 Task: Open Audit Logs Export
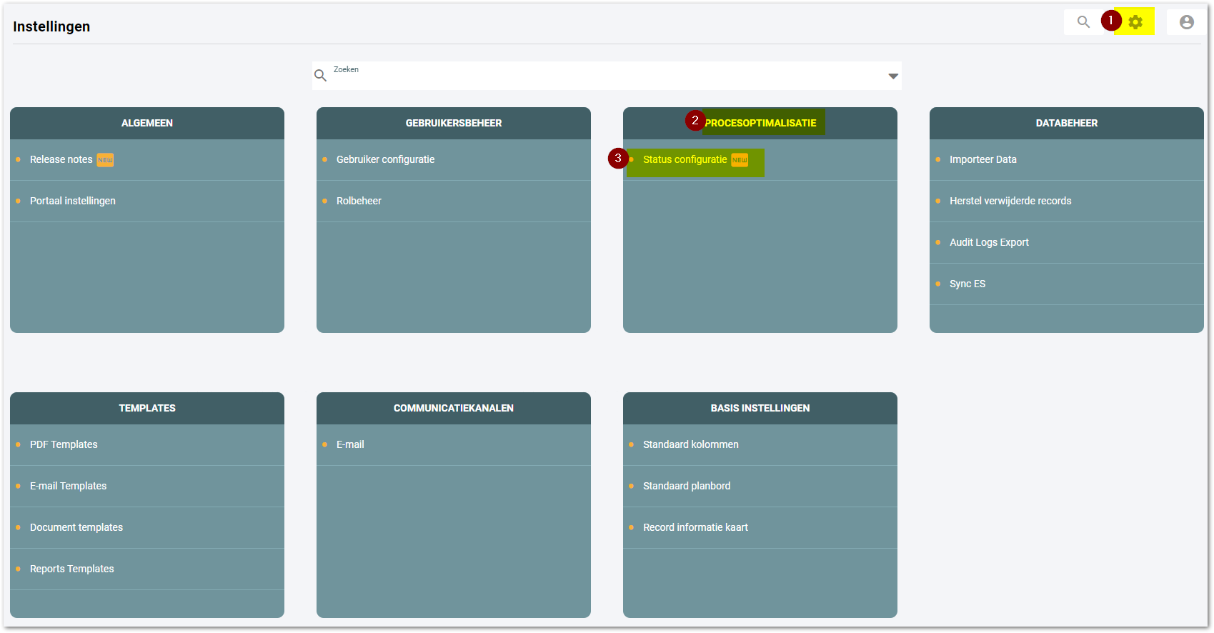point(989,242)
